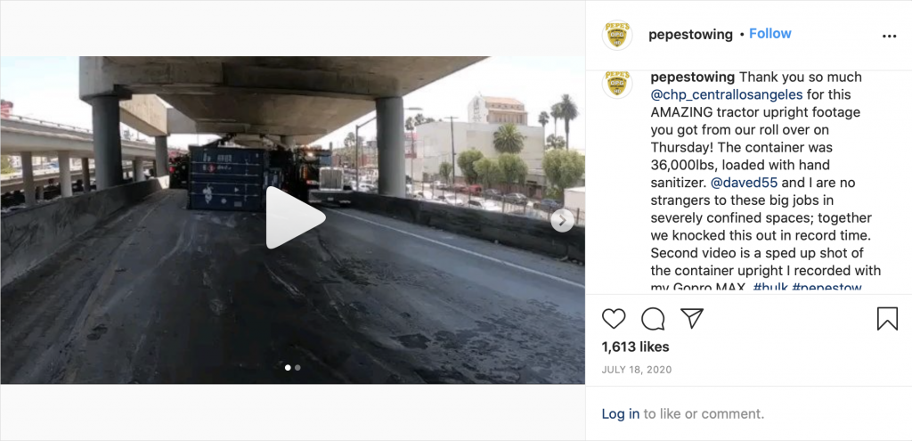
Task: View the 1,613 likes list
Action: pos(635,347)
